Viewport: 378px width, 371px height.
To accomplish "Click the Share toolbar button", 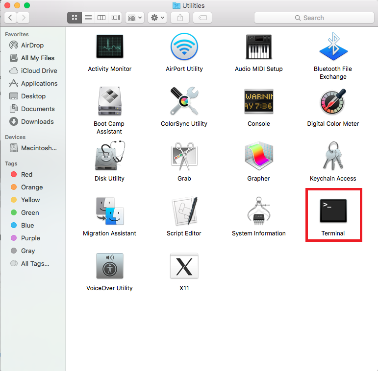I will point(180,18).
